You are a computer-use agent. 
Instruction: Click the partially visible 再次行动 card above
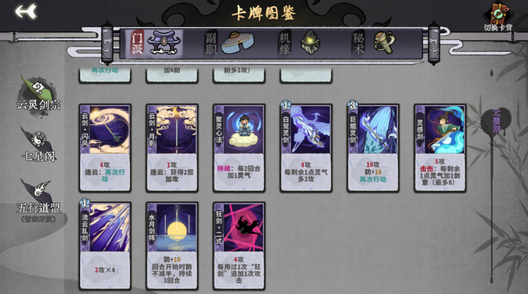click(105, 75)
